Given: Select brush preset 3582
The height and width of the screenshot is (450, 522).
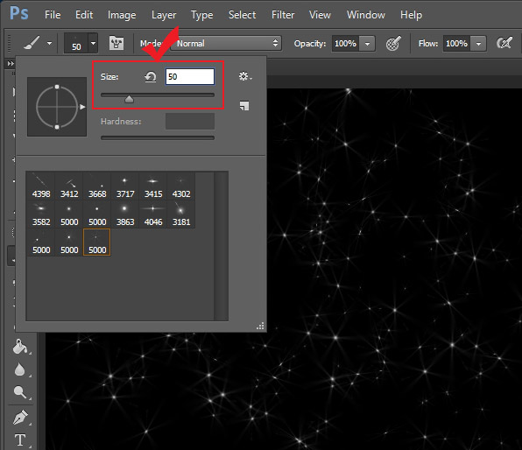Looking at the screenshot, I should click(41, 214).
